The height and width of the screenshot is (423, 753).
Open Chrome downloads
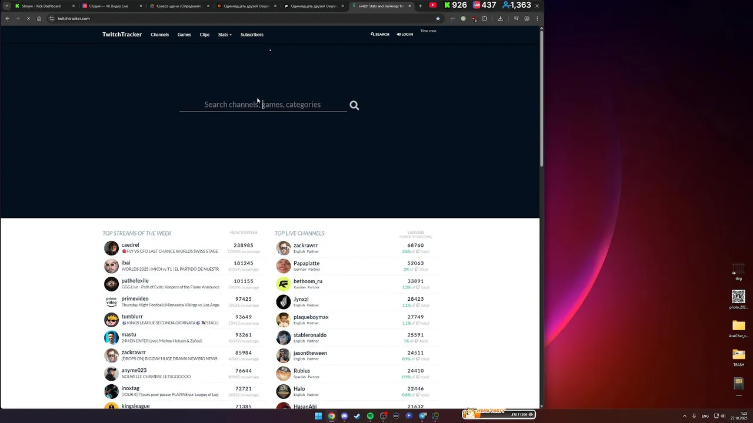click(x=500, y=18)
